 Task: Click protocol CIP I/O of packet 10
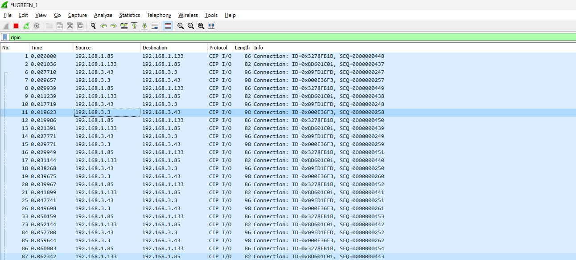click(220, 104)
